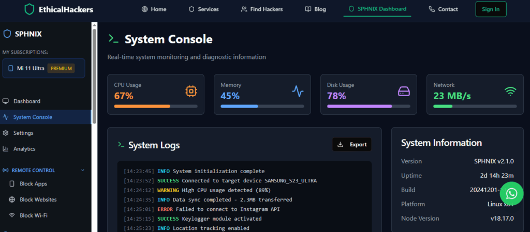This screenshot has height=232, width=530.
Task: Export the system logs
Action: 352,145
